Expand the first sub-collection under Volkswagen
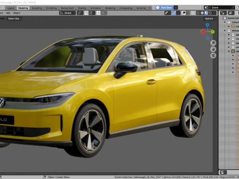Image resolution: width=239 pixels, height=179 pixels. pyautogui.click(x=229, y=35)
